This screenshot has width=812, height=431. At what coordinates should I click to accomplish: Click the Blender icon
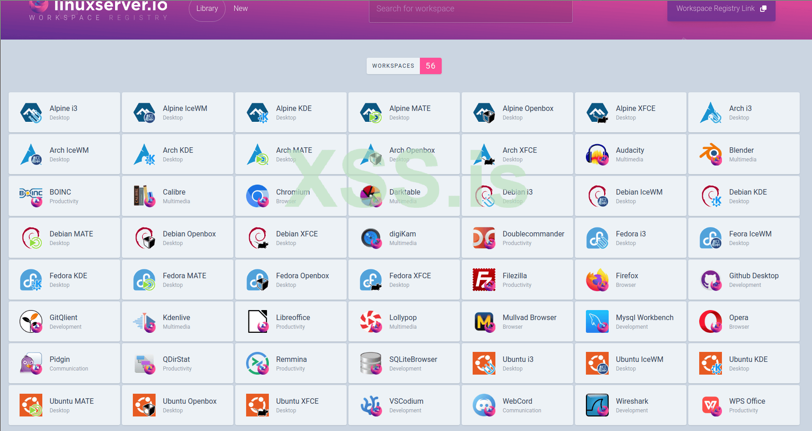[711, 155]
